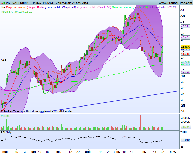Click the candlestick icon beside VK title
Screen dimensions: 193x154
pos(3,3)
